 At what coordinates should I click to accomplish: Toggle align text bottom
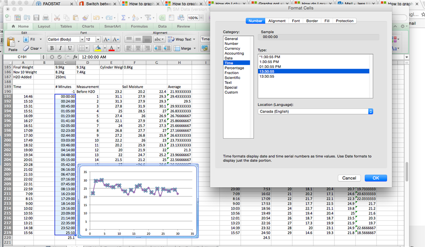coord(147,40)
